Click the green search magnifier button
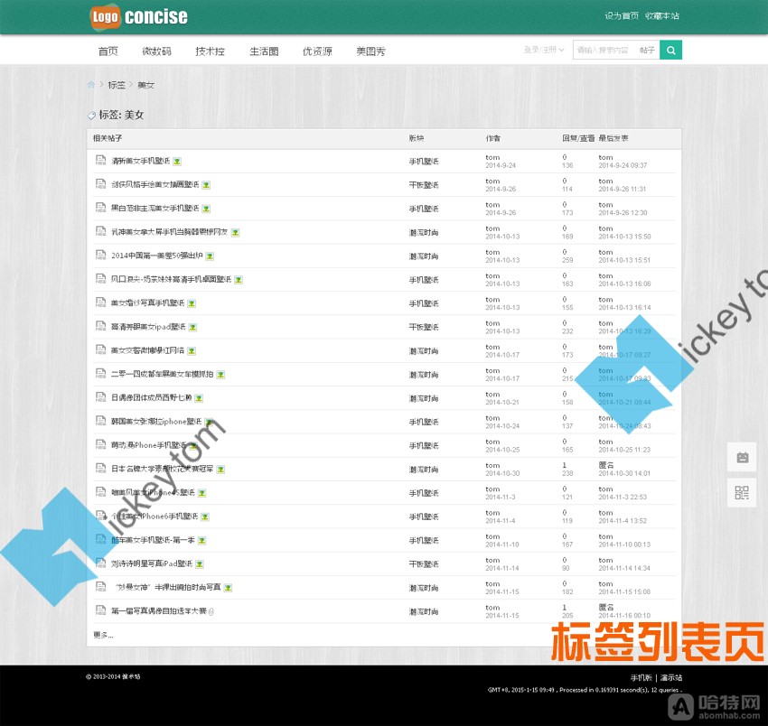The width and height of the screenshot is (768, 726). point(670,50)
